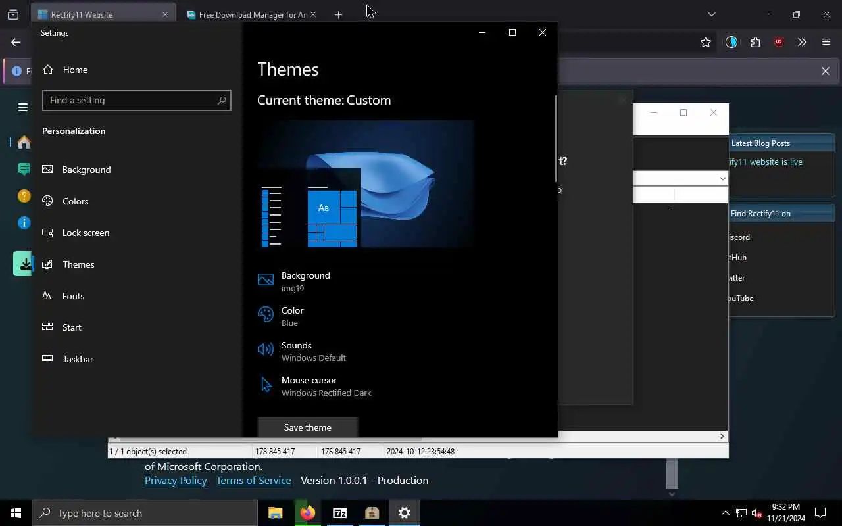Open the Firefox hamburger application menu

[826, 42]
